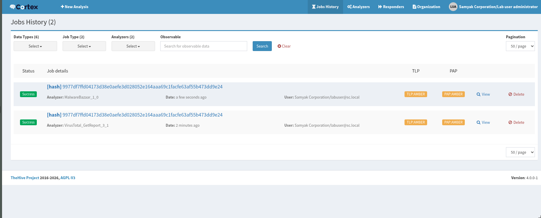Screen dimensions: 541x218
Task: Click the LUA user avatar
Action: click(x=453, y=7)
